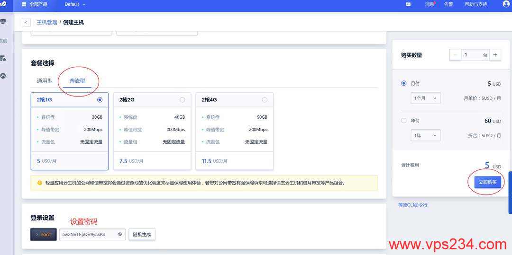Expand the Default project dropdown
Screen dimensions: 512x255
pyautogui.click(x=75, y=4)
